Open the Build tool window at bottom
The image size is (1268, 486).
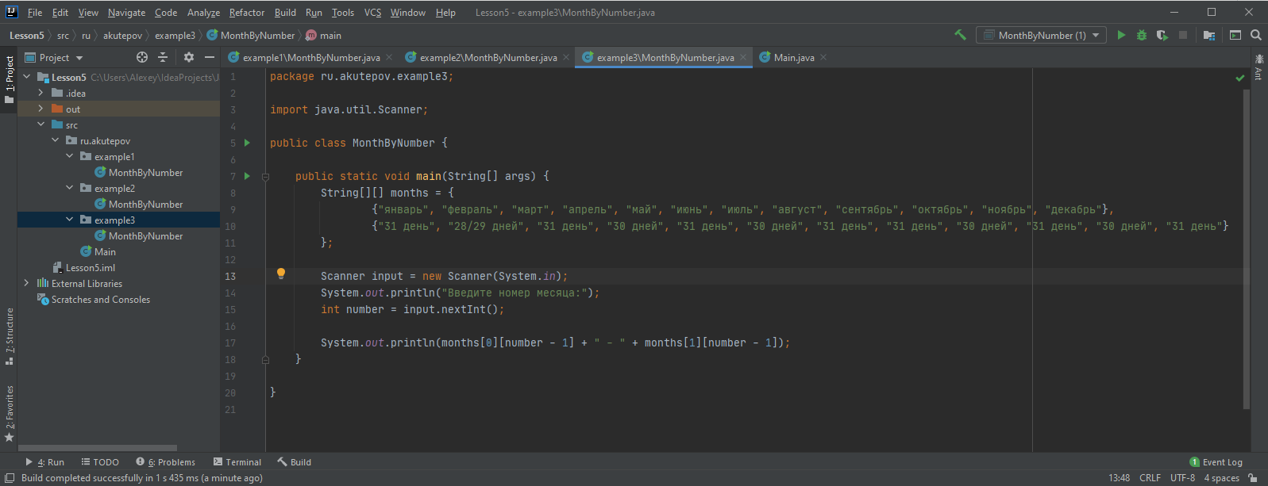[294, 462]
